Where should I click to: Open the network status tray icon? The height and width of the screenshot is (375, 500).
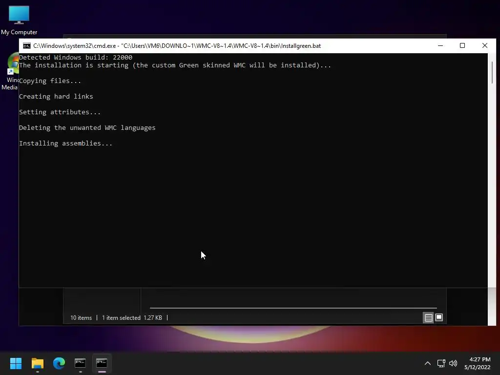[x=441, y=363]
